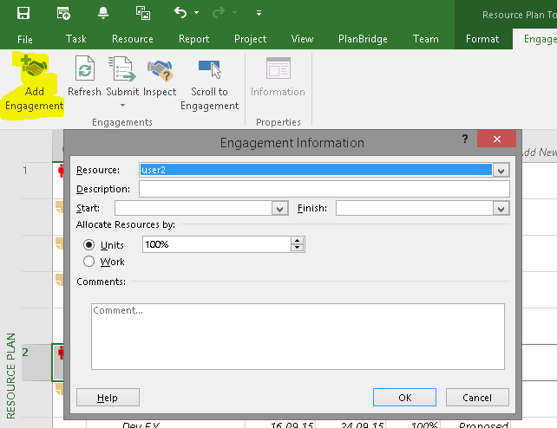557x428 pixels.
Task: Switch to the Engagements ribbon tab
Action: (537, 39)
